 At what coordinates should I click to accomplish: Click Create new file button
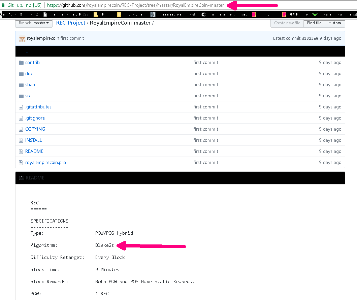click(287, 23)
